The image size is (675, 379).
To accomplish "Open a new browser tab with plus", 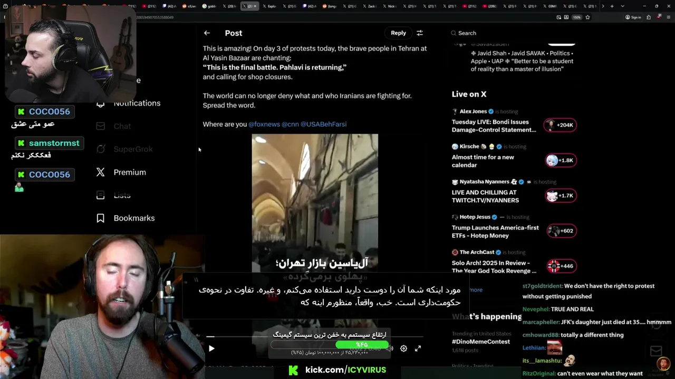I will pos(612,6).
